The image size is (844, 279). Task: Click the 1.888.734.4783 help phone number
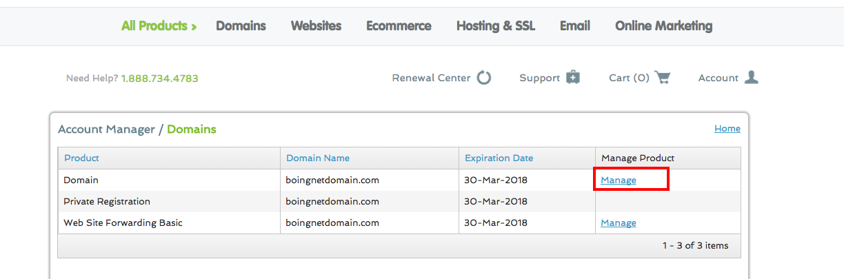159,79
